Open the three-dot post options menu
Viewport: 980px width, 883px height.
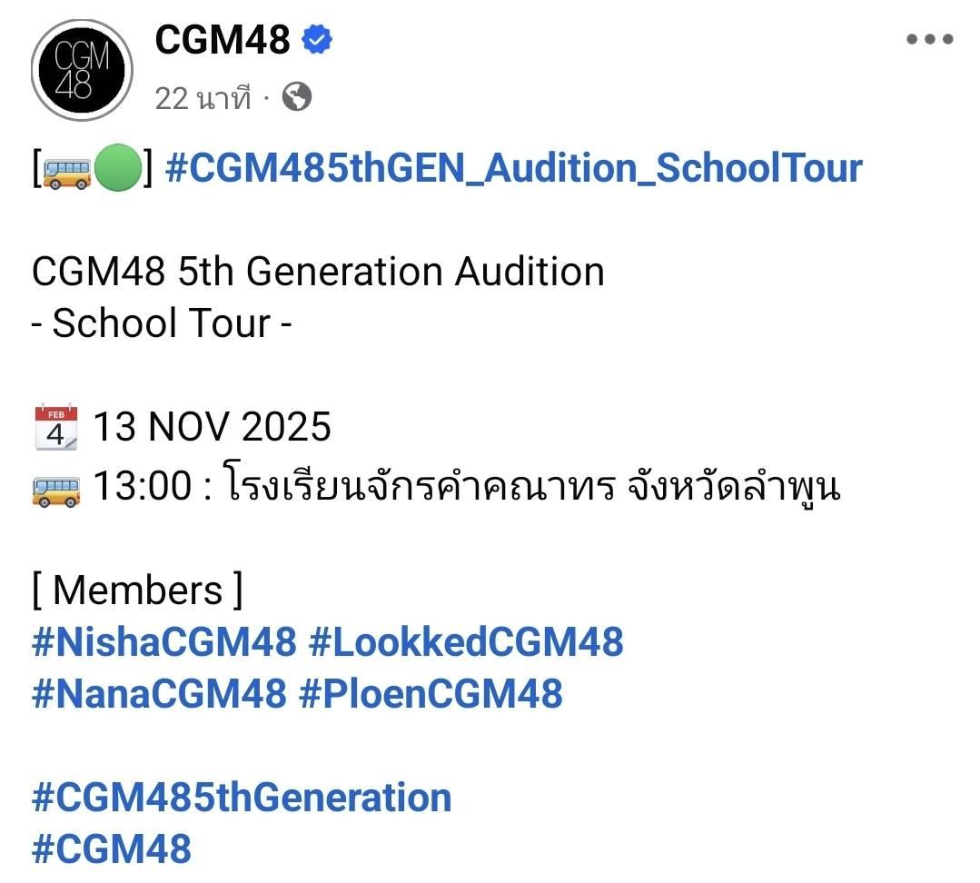[930, 39]
